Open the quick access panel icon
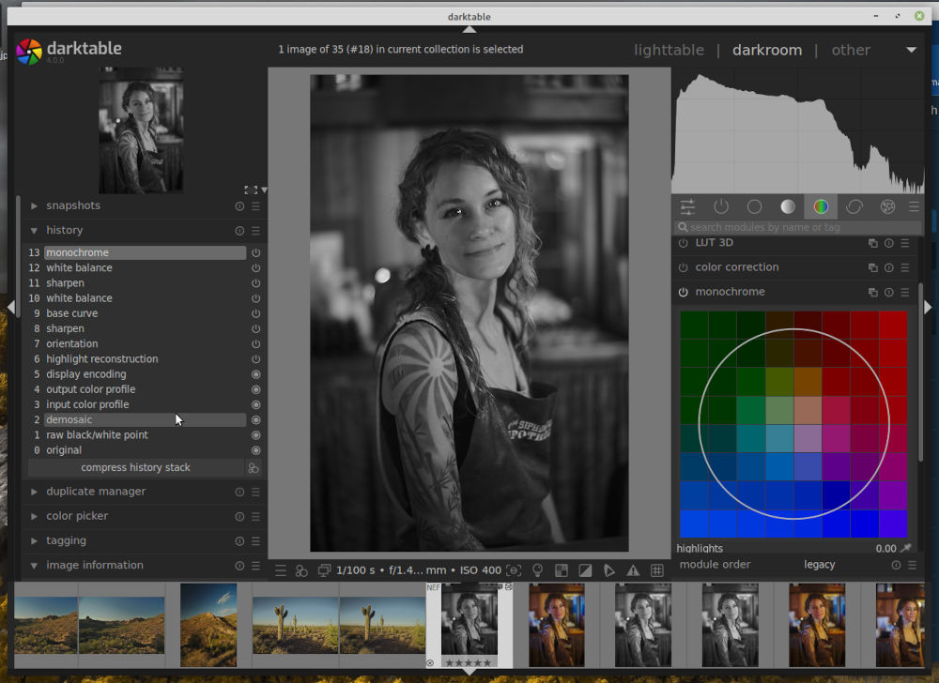939x683 pixels. [x=687, y=207]
